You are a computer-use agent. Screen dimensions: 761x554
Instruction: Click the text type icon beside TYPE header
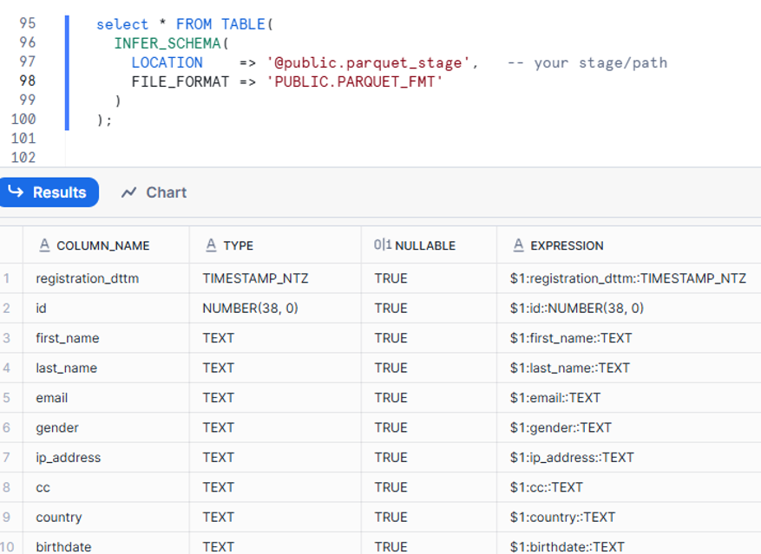coord(211,245)
